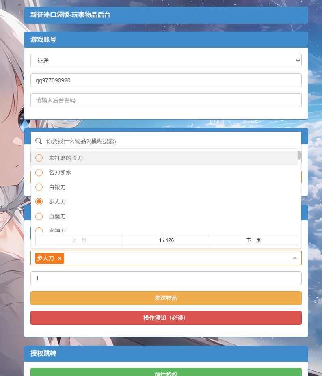Screen dimensions: 322x376
Task: Remove the 步人刀 tag with its x
Action: point(60,258)
